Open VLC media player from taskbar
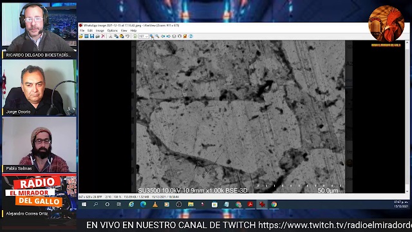The height and width of the screenshot is (232, 412). click(x=155, y=204)
